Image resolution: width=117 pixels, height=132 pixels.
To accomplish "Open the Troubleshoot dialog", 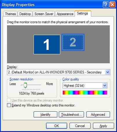I will (71, 115).
